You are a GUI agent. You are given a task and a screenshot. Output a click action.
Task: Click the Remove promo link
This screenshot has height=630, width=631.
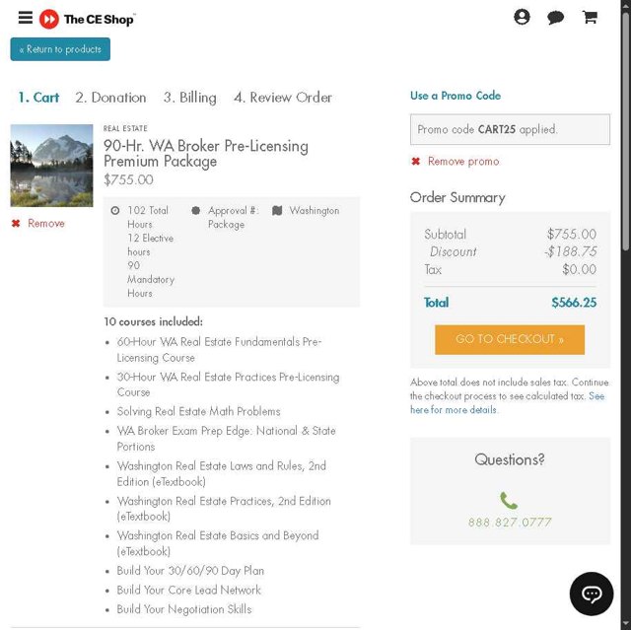[x=463, y=162]
